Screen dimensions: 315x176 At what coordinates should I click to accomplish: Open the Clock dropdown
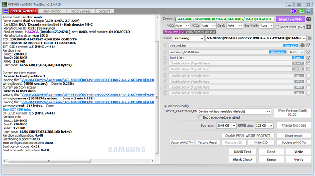234,26
